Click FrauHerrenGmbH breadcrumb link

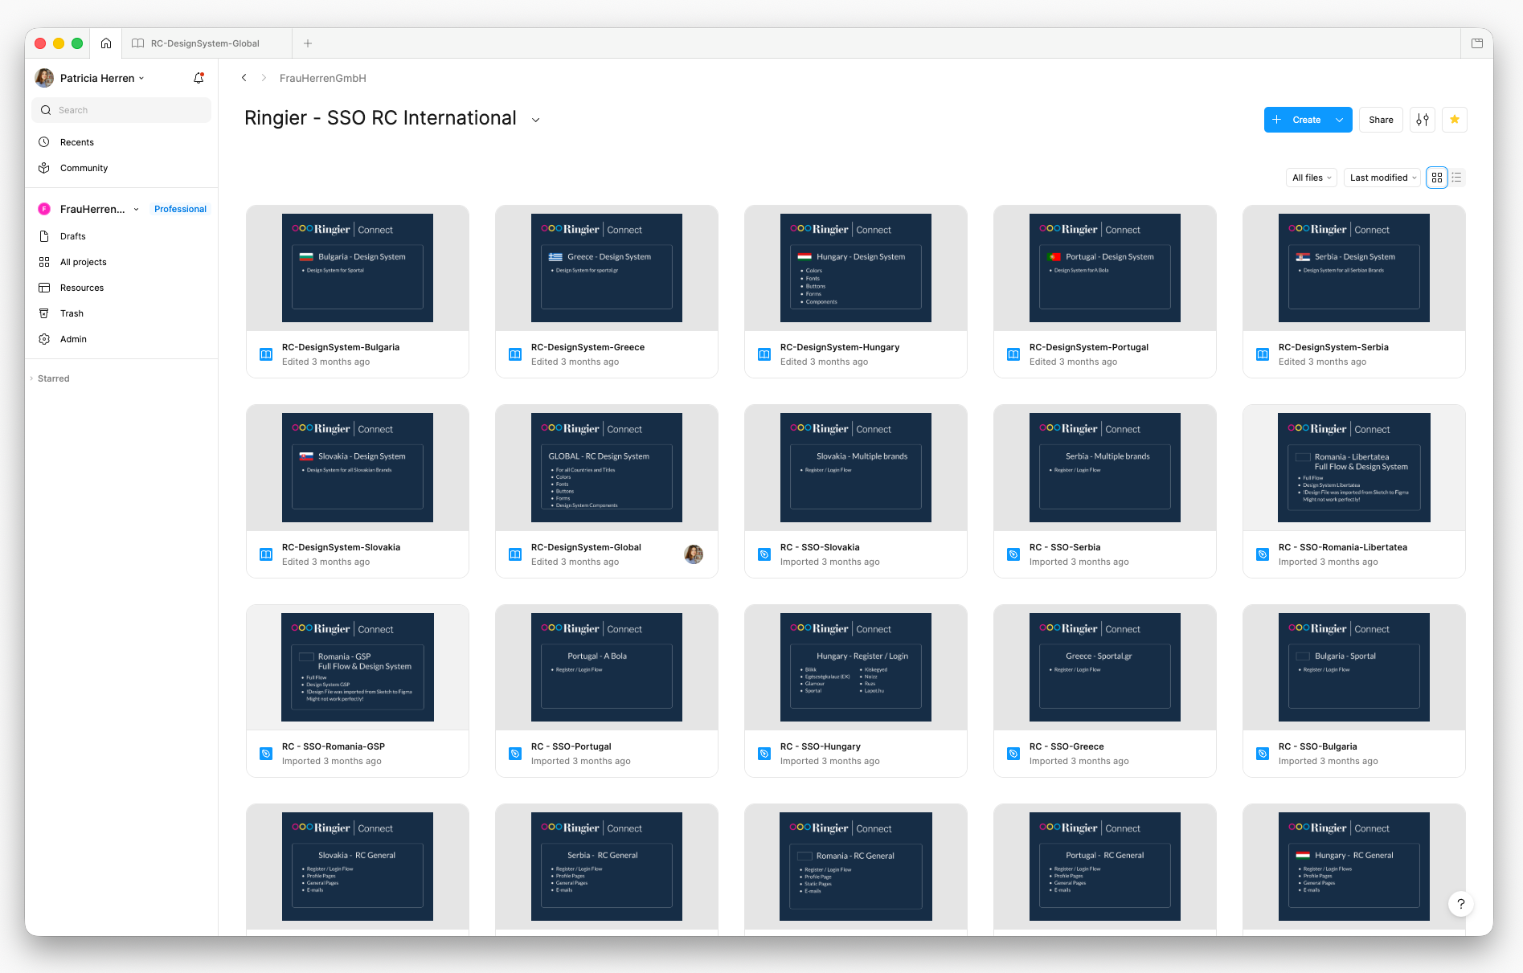pos(322,78)
